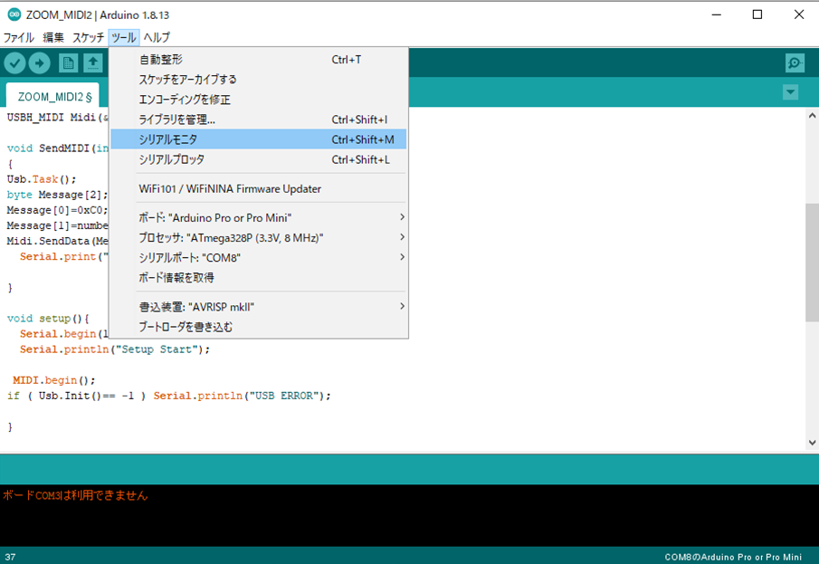Click the void setup(){ code line
The width and height of the screenshot is (819, 564).
48,319
